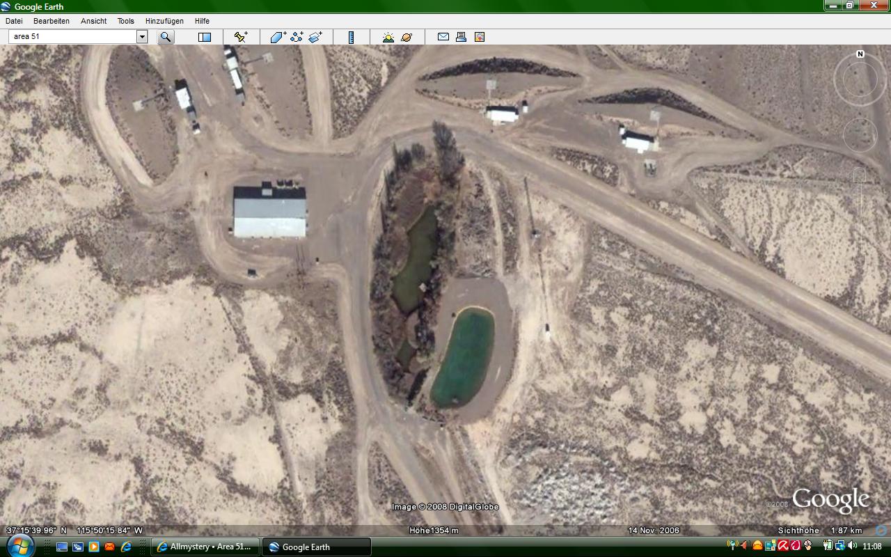The image size is (891, 557).
Task: Open the volume speaker tray icon
Action: tap(852, 545)
